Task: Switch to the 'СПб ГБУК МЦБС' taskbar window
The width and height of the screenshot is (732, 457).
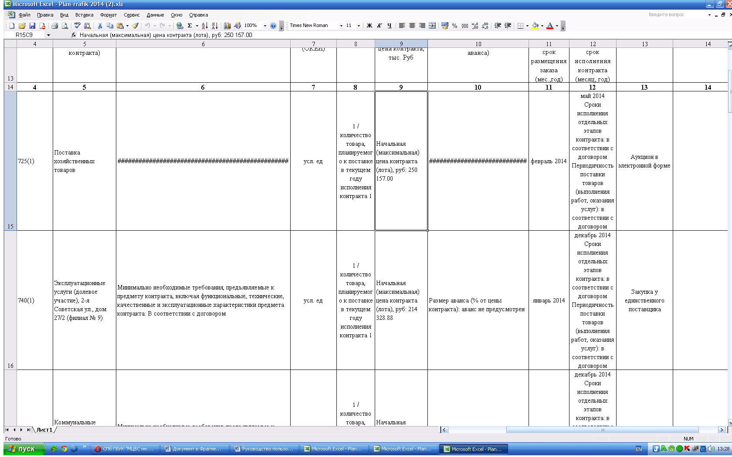Action: coord(125,449)
